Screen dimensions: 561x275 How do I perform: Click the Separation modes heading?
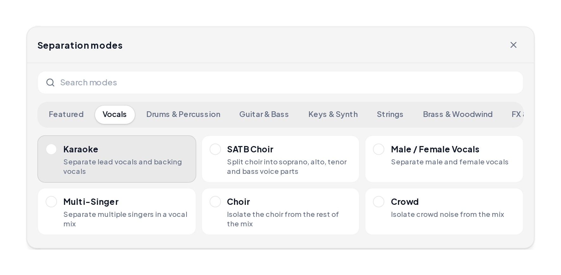[x=80, y=45]
